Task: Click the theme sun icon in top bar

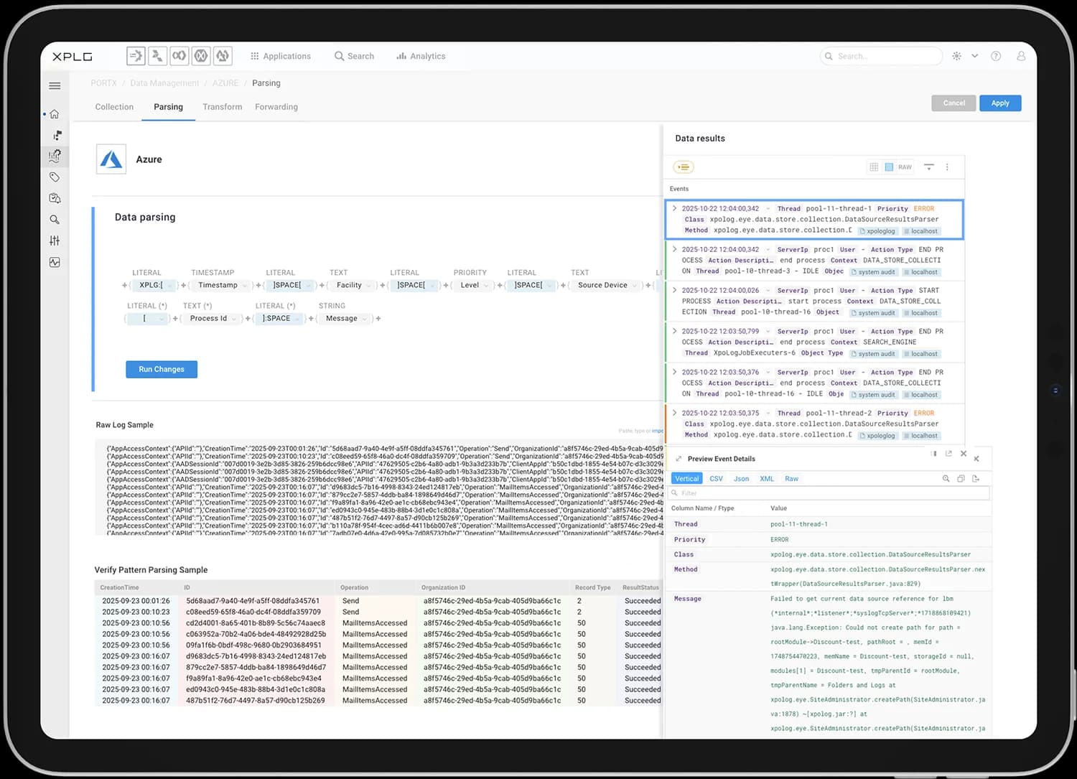Action: 956,56
